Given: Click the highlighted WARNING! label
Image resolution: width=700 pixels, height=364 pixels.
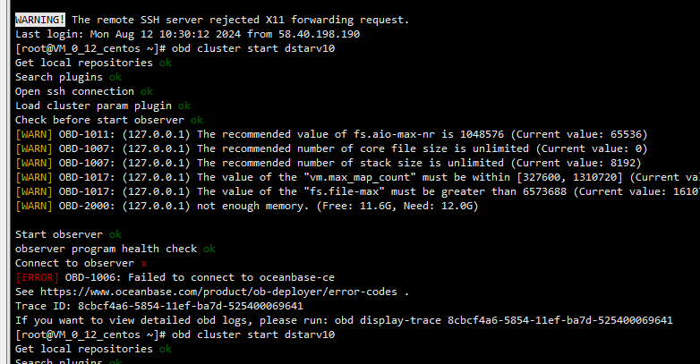Looking at the screenshot, I should click(40, 20).
